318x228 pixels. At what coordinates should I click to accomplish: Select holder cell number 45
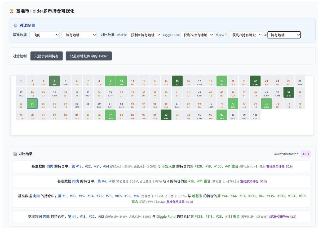[222, 92]
